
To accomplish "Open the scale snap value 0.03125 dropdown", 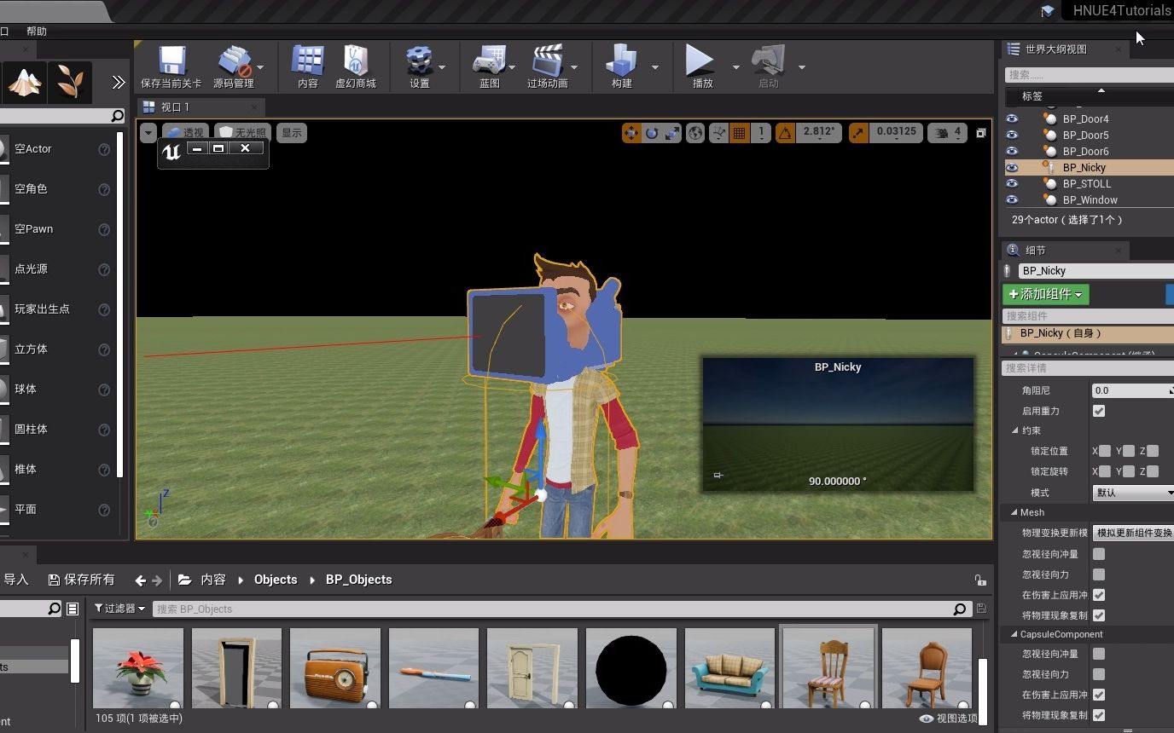I will (896, 132).
